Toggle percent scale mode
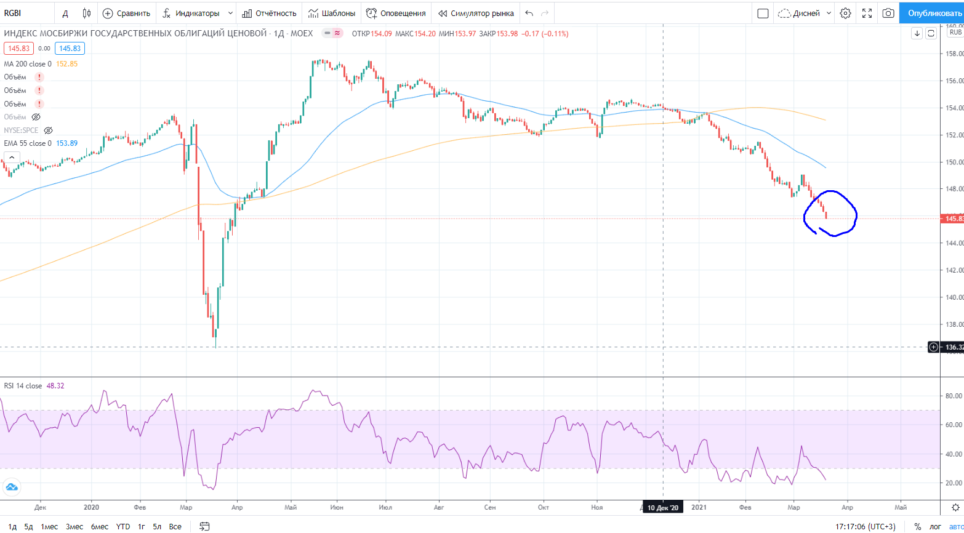 click(x=917, y=526)
